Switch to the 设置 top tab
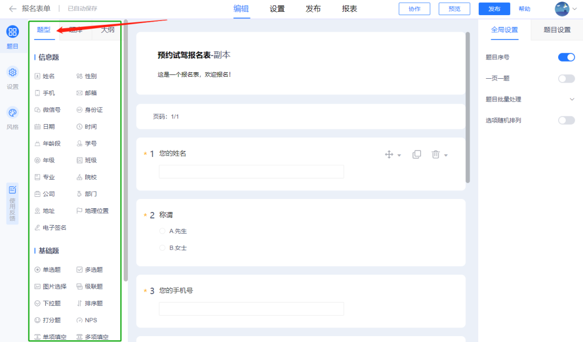This screenshot has width=583, height=342. point(277,9)
